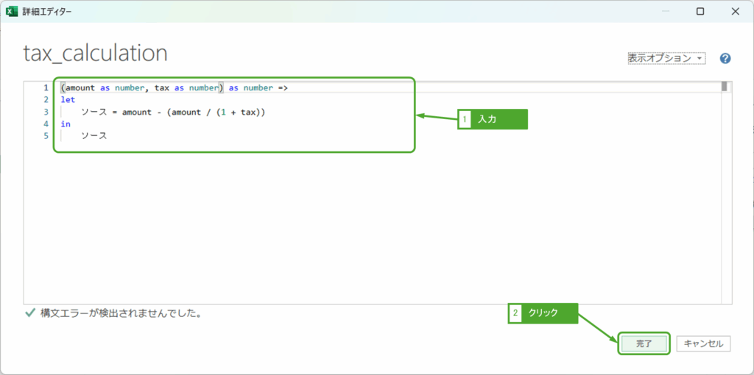Open help with the blue question mark icon
The width and height of the screenshot is (754, 375).
pyautogui.click(x=725, y=59)
